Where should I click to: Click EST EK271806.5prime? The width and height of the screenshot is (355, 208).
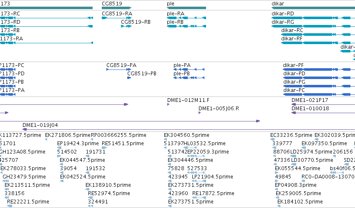(x=68, y=135)
